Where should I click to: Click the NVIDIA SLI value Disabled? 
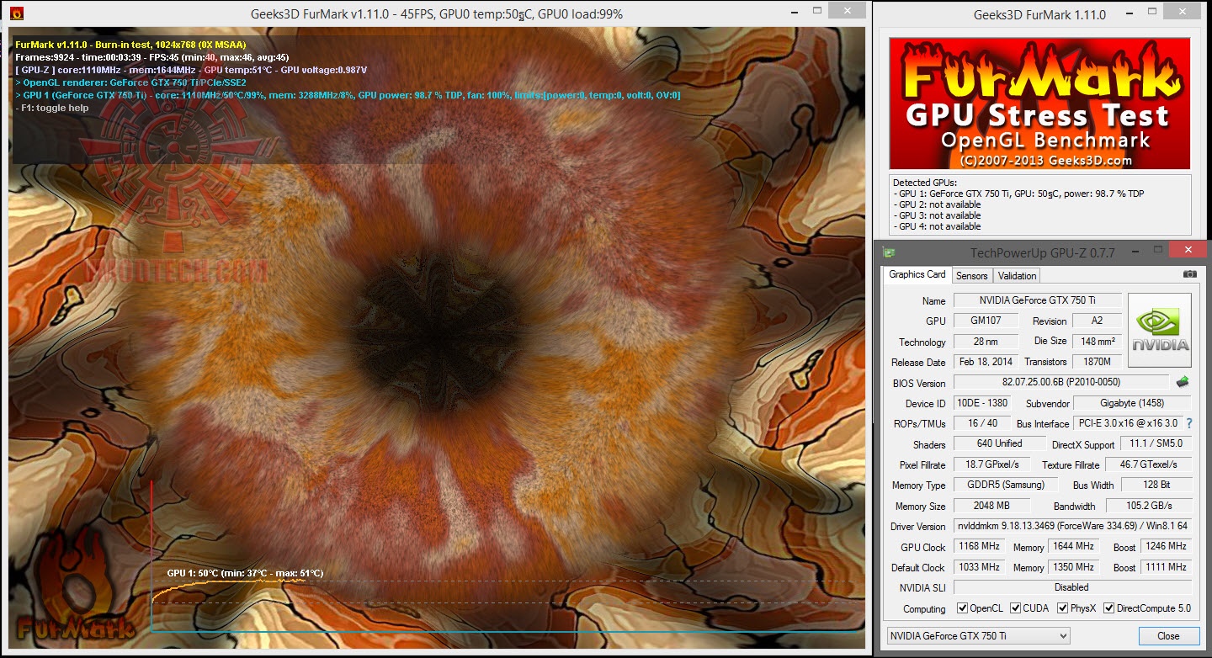point(1073,588)
